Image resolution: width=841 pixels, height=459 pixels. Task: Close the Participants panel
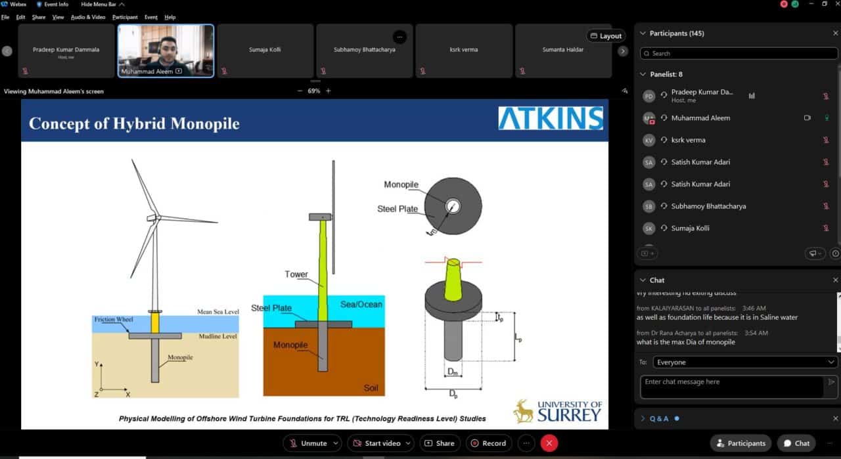tap(835, 33)
